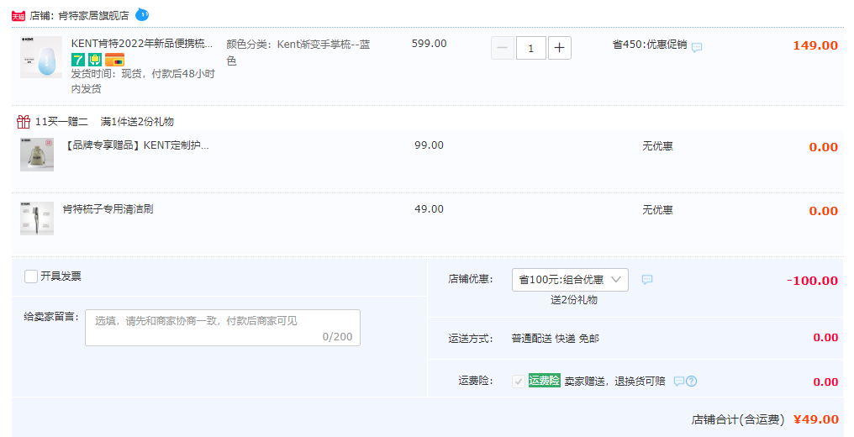
Task: Expand the 省100元:组合优惠 dropdown
Action: click(570, 280)
